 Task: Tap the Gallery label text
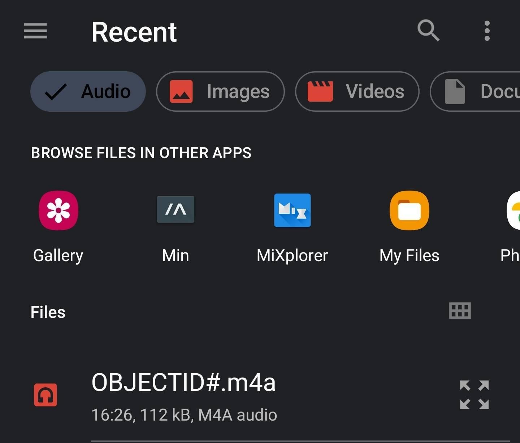tap(58, 256)
